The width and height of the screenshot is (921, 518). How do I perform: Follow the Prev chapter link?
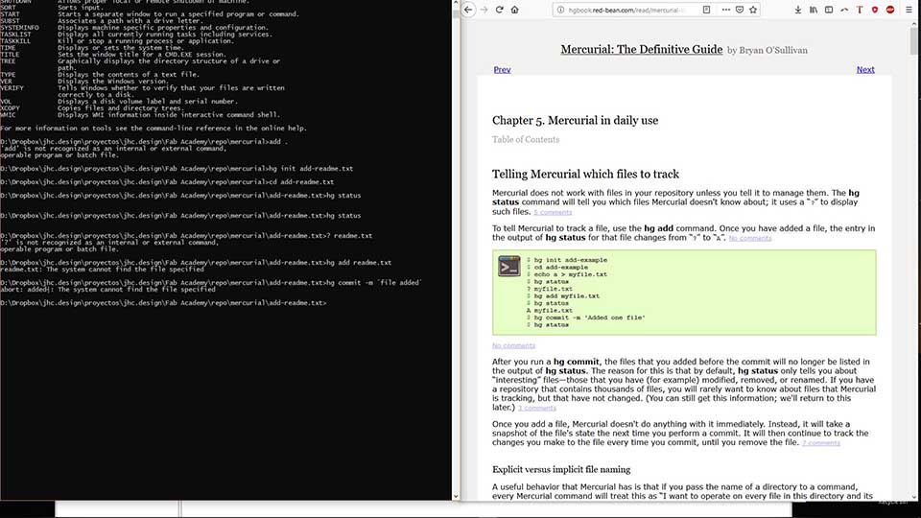(502, 69)
